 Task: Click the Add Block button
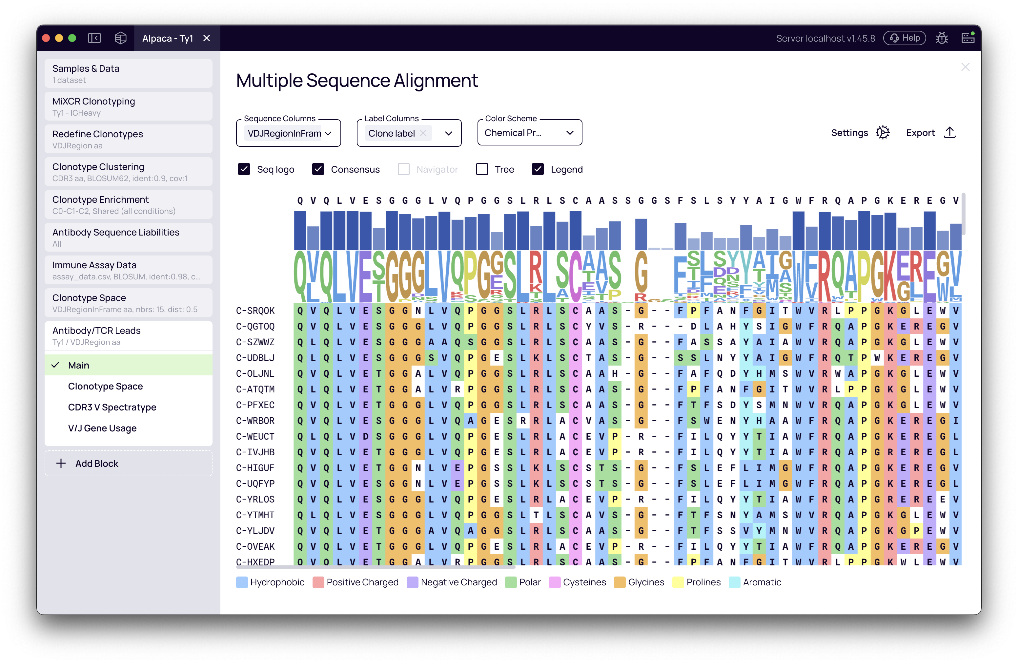coord(128,464)
